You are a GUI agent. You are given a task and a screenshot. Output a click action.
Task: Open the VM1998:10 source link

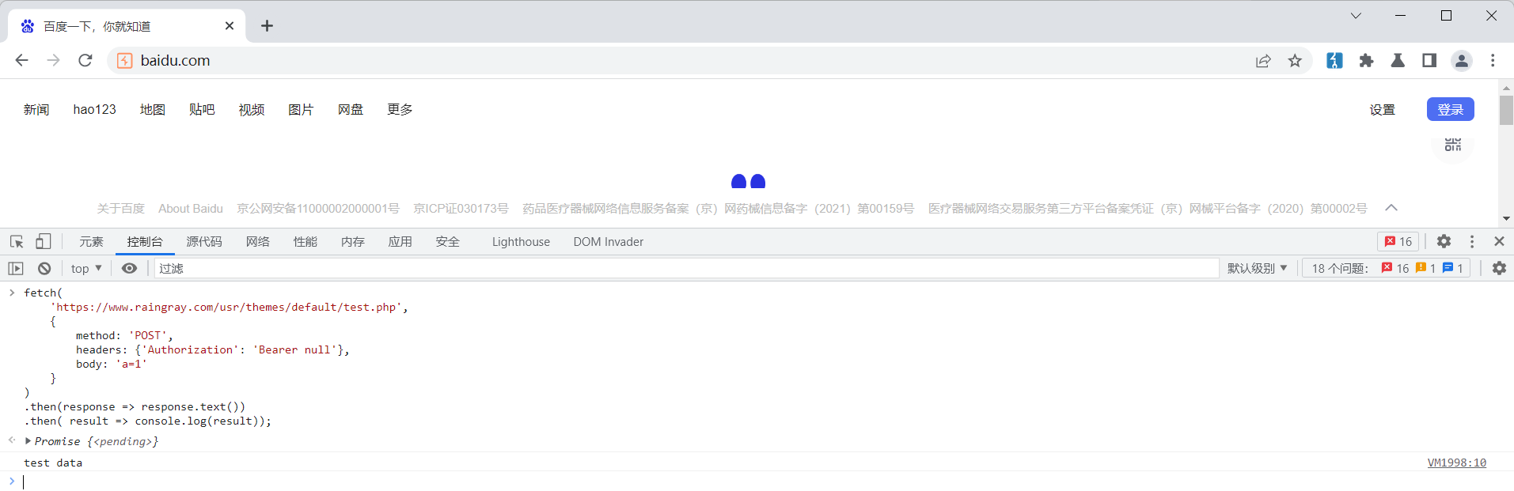pos(1457,463)
